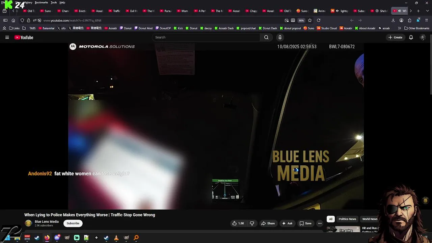Mute the playing tab's speaker icon

[400, 11]
